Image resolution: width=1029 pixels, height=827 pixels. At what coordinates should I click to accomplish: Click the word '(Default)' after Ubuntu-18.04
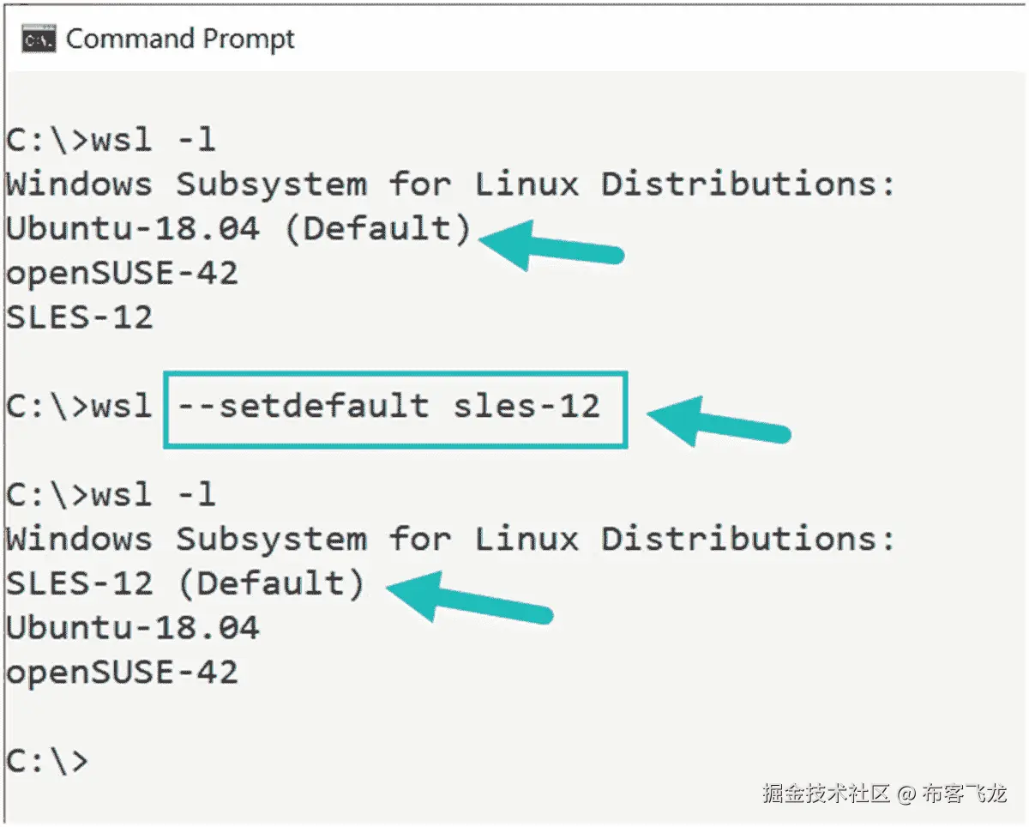(378, 229)
